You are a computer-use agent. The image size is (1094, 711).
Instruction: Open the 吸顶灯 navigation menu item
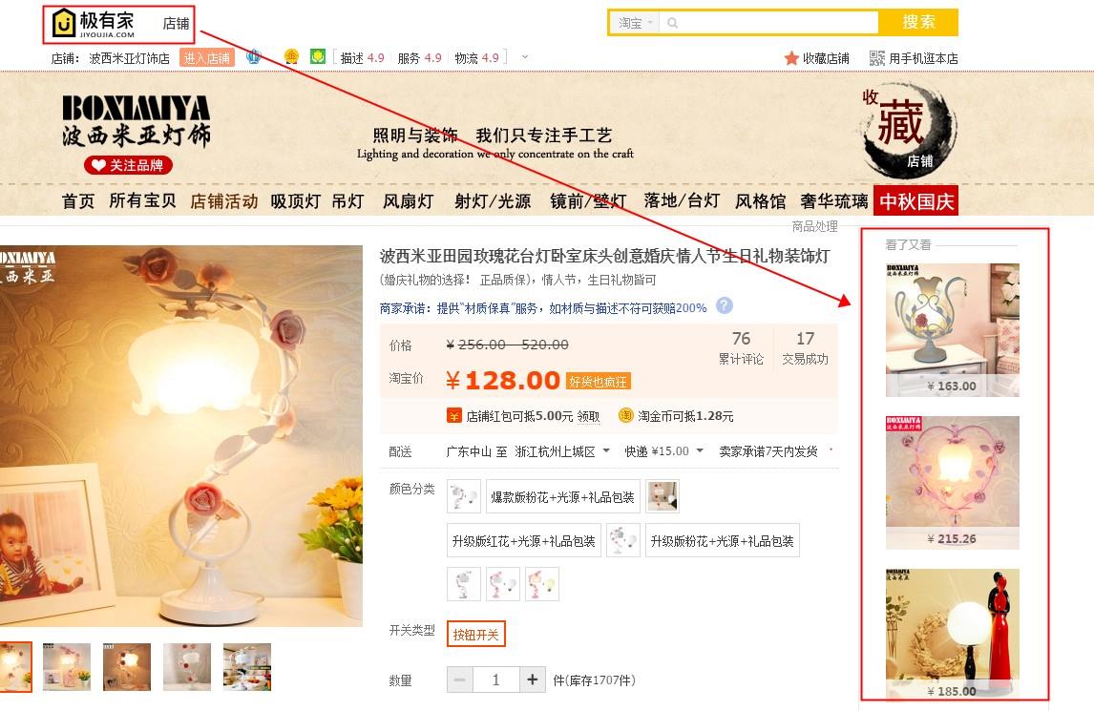pyautogui.click(x=295, y=201)
